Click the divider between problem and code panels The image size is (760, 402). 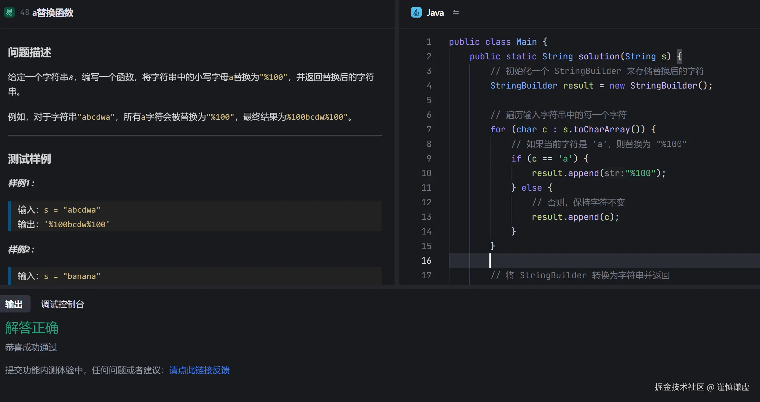[397, 143]
